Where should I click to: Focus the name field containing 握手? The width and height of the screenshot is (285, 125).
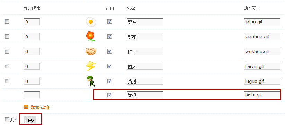145,51
